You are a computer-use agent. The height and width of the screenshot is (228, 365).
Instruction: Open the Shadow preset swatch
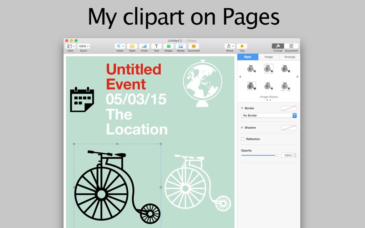[x=289, y=128]
